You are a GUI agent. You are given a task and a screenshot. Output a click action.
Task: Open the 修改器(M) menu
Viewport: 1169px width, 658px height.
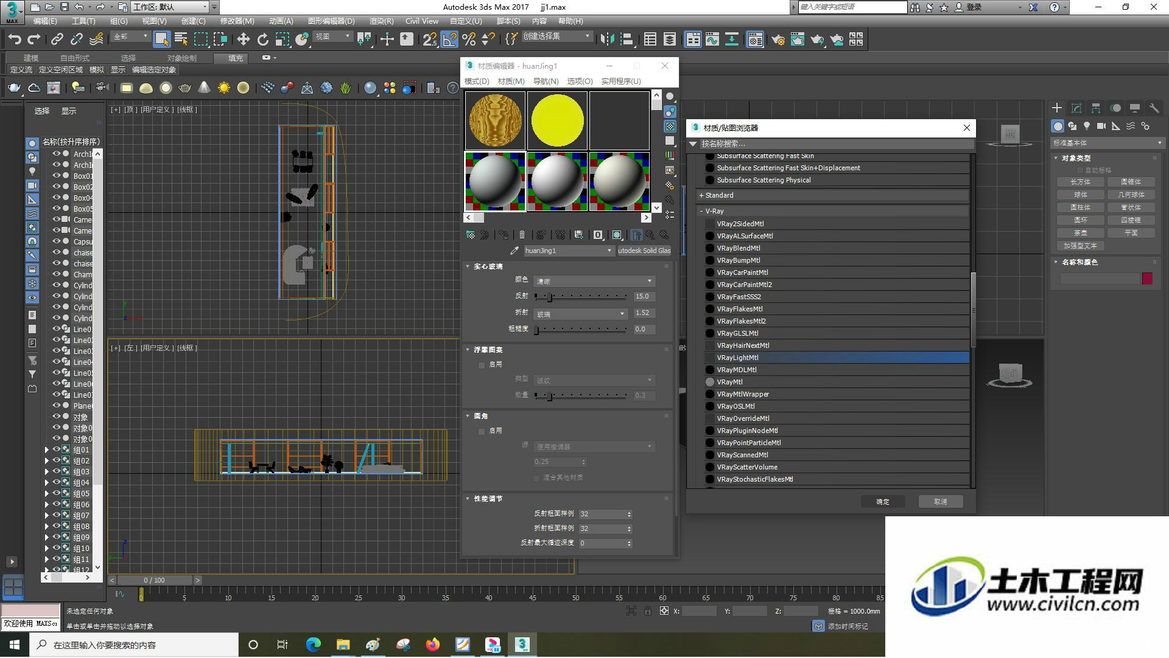[x=237, y=21]
